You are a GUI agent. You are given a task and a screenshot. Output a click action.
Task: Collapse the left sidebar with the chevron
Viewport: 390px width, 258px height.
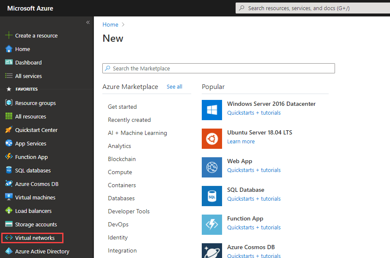coord(88,22)
